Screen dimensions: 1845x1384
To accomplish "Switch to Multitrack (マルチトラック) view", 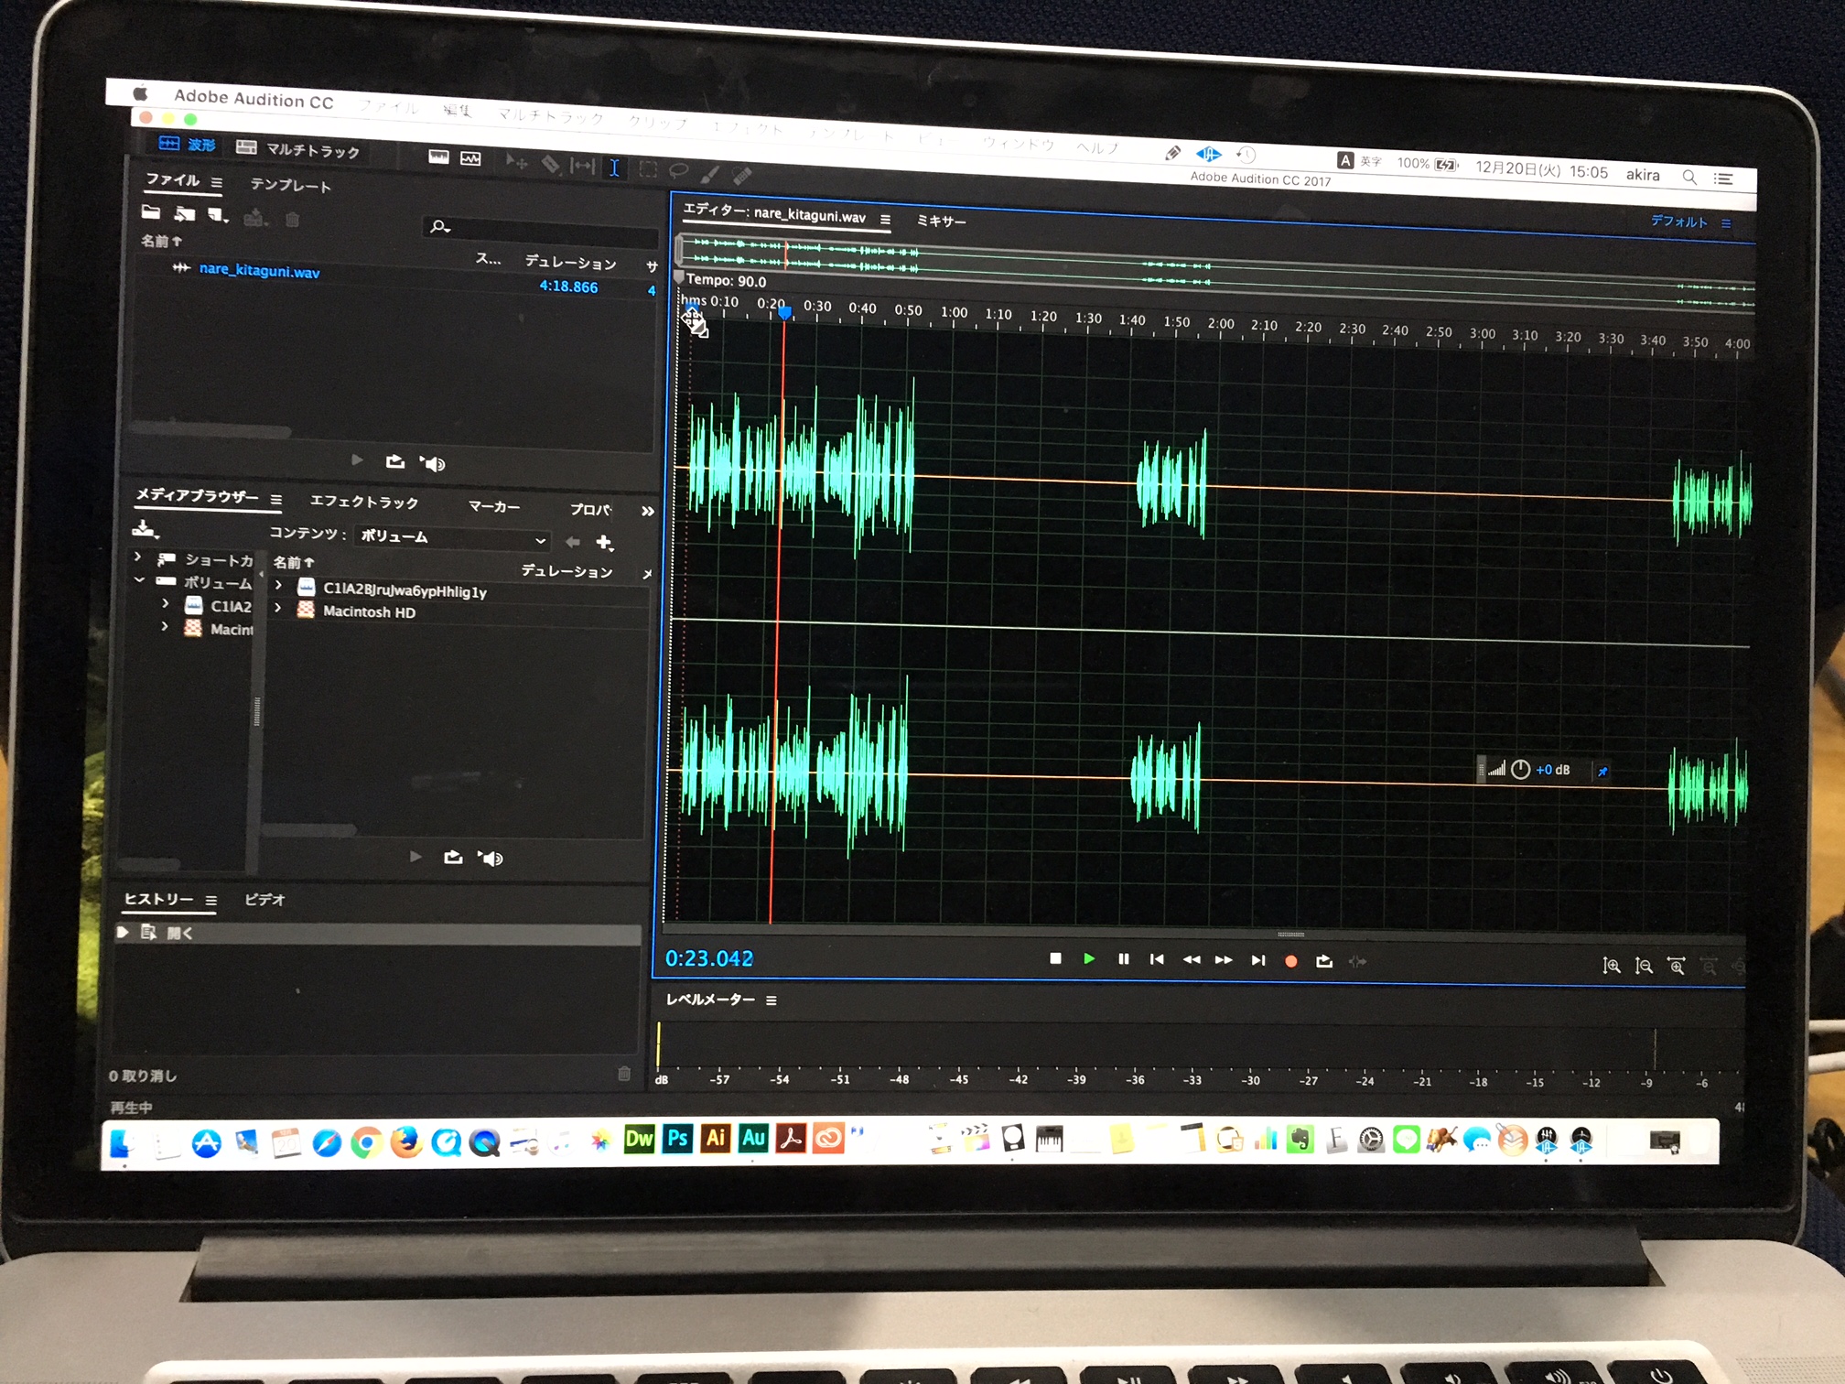I will [x=297, y=149].
